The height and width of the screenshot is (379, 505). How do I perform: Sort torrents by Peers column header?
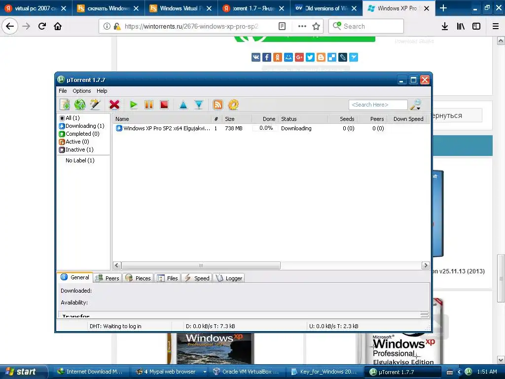tap(372, 119)
